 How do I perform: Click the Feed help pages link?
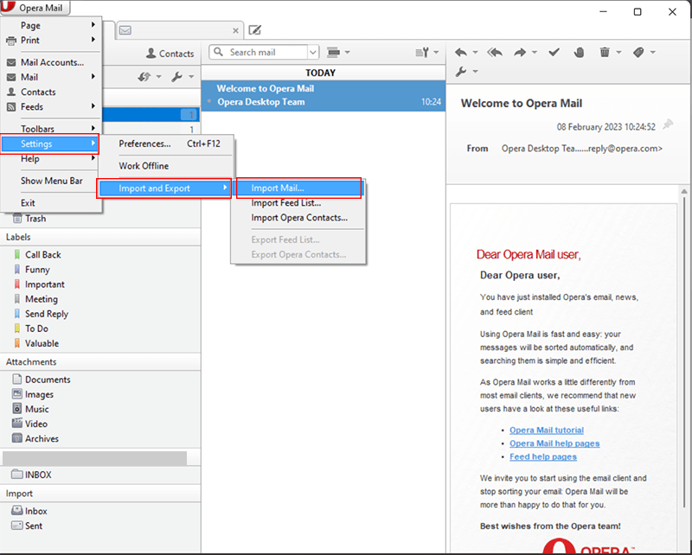pyautogui.click(x=542, y=456)
